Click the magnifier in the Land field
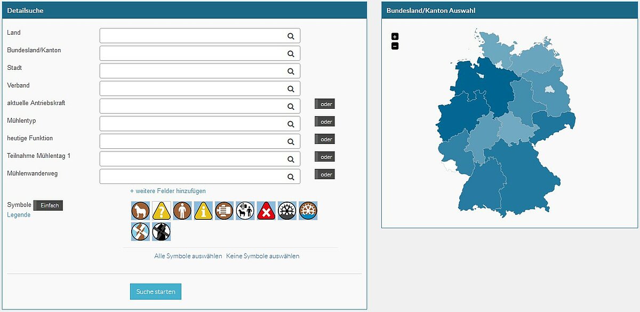This screenshot has width=640, height=312. pyautogui.click(x=291, y=36)
